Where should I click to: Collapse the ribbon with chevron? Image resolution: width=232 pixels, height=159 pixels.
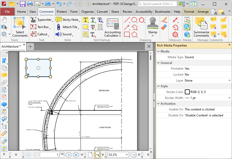coord(229,11)
